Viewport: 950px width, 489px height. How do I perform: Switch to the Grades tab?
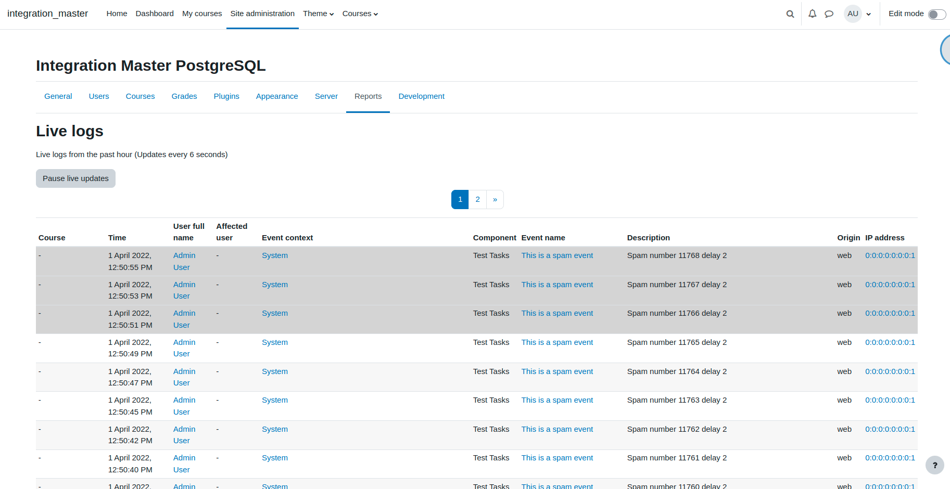184,96
